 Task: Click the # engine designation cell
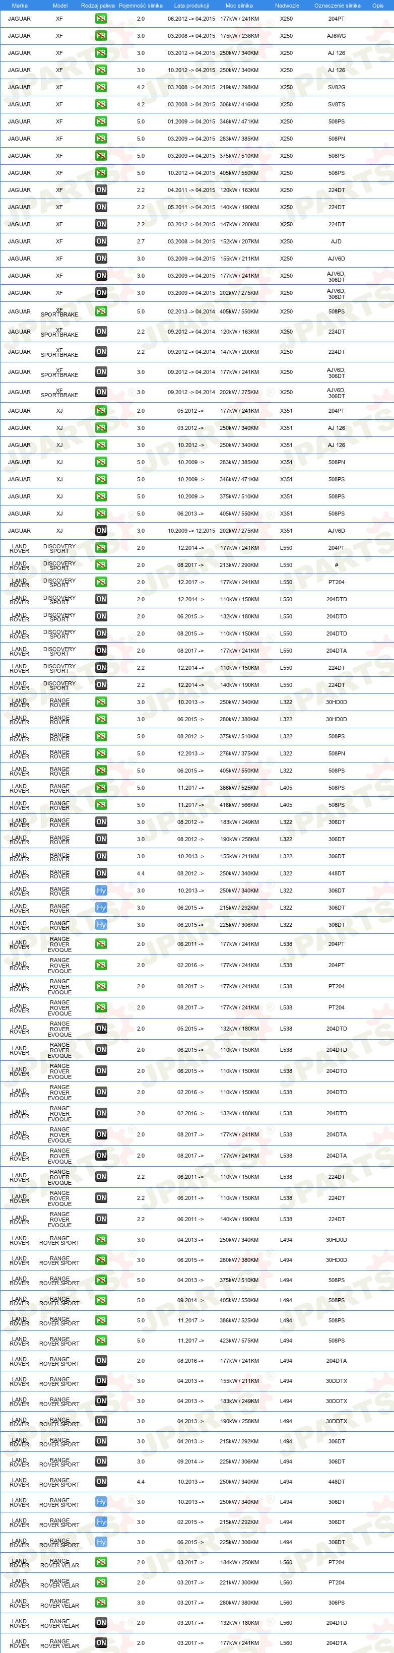[336, 564]
